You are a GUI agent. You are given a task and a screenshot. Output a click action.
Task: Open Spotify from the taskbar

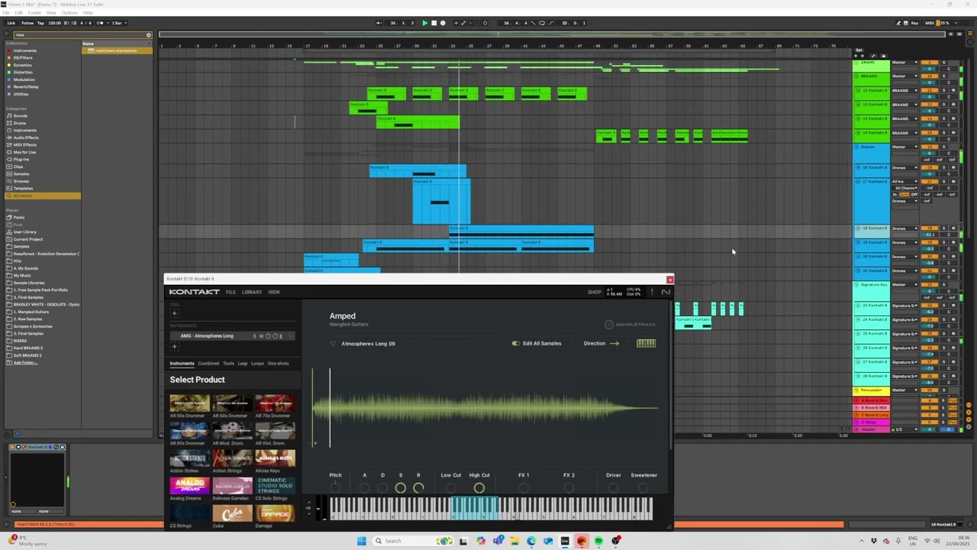[598, 541]
